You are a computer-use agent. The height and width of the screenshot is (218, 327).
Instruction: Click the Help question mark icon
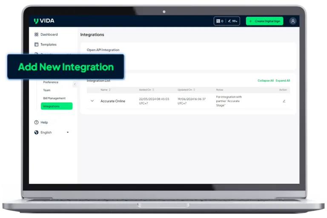tap(36, 122)
